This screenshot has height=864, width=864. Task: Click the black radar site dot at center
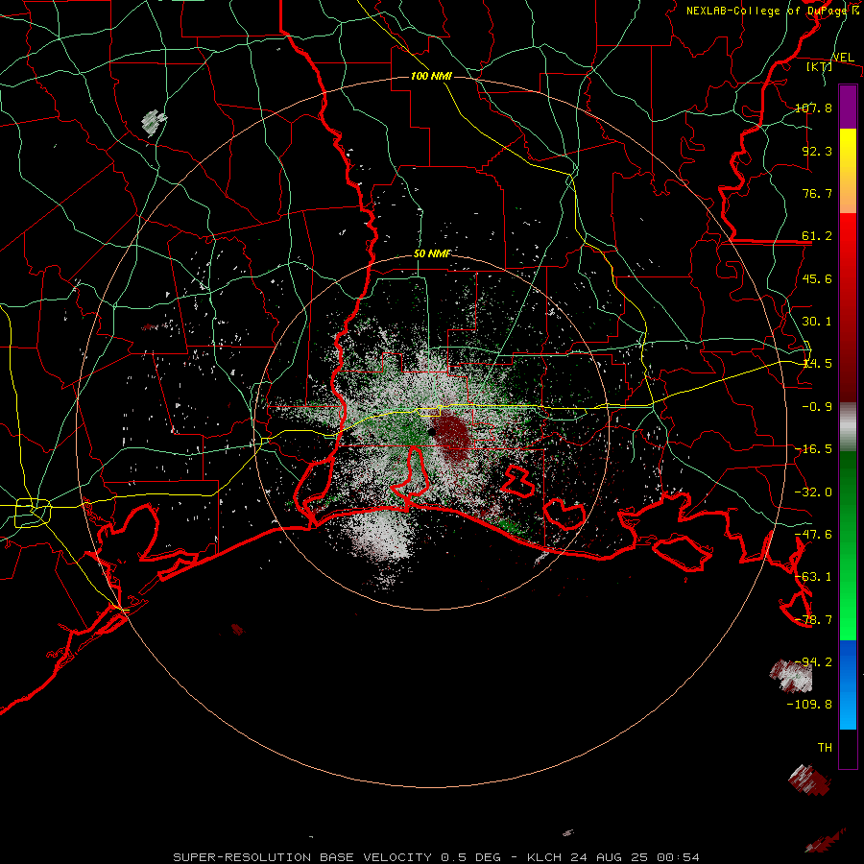point(432,432)
